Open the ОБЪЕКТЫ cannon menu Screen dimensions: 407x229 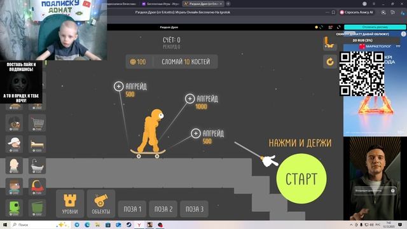point(101,204)
